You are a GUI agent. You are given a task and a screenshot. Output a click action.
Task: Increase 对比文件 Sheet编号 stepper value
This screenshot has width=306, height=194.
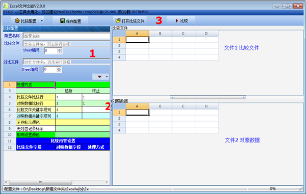tap(59, 68)
